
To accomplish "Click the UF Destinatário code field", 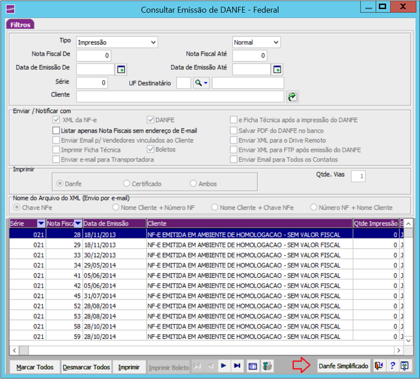I will coord(183,83).
